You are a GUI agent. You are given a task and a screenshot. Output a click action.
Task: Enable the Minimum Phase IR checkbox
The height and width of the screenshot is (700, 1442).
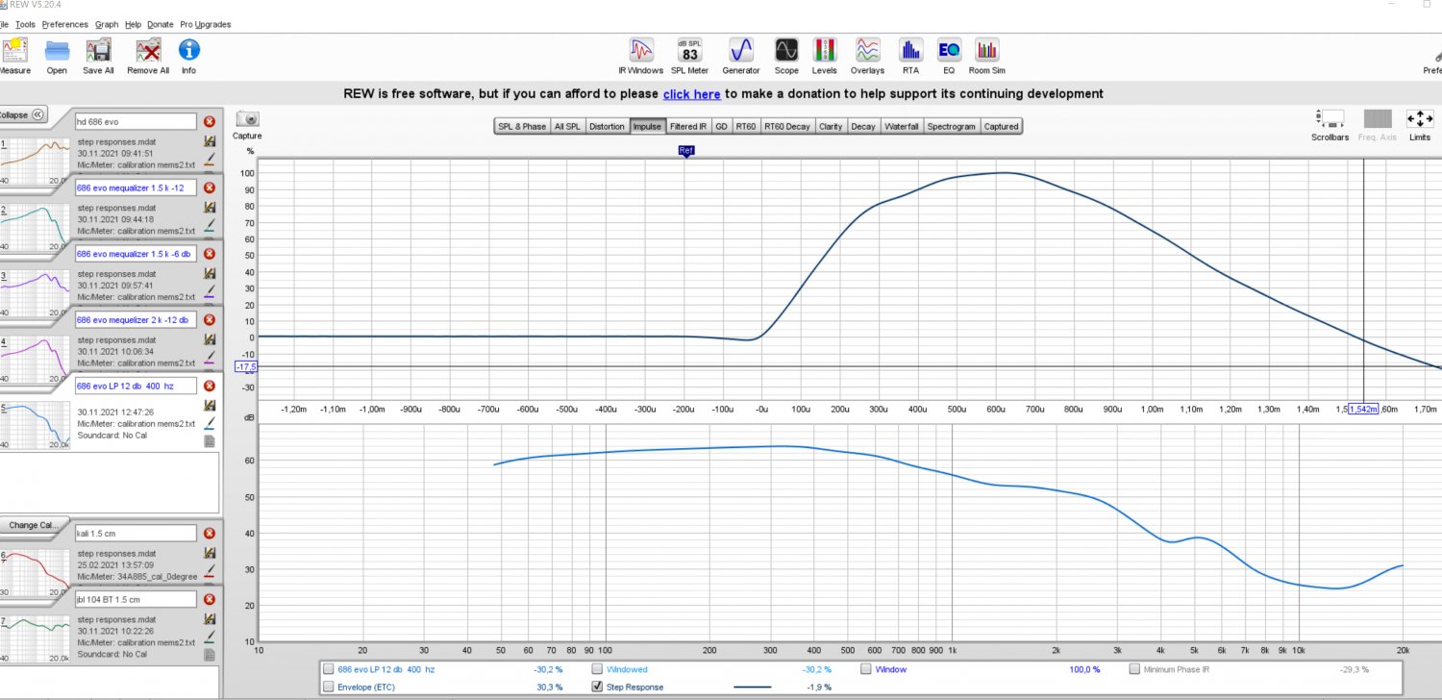[x=1135, y=669]
